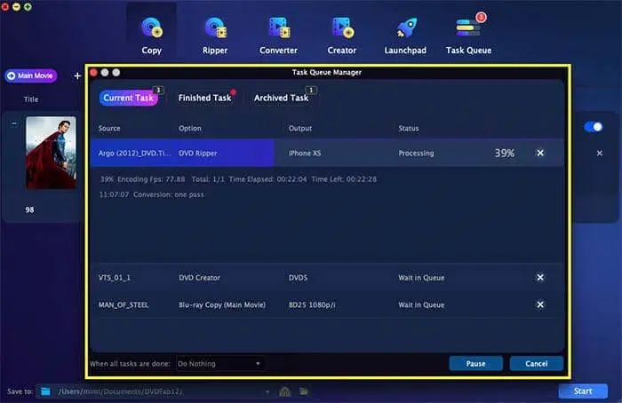This screenshot has height=403, width=622.
Task: Click the Time Left 00:22:28 text
Action: pyautogui.click(x=344, y=179)
